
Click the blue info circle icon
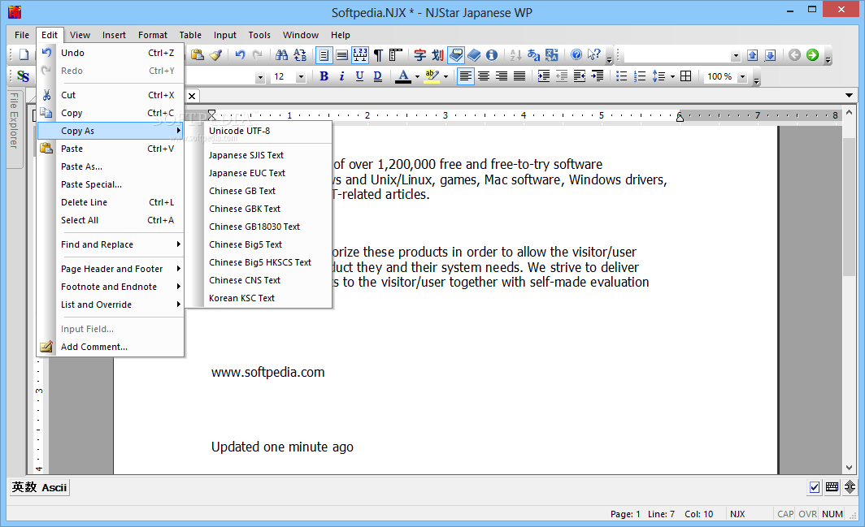(x=492, y=54)
